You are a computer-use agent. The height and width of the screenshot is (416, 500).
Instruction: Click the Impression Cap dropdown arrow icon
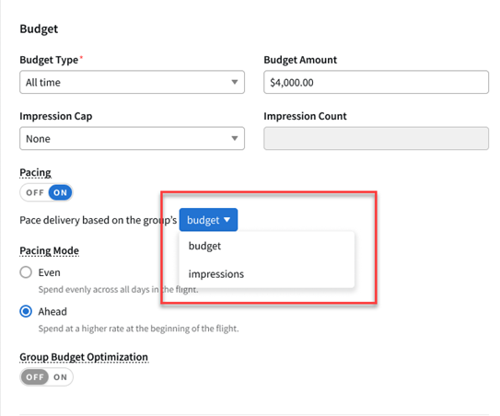(x=235, y=138)
